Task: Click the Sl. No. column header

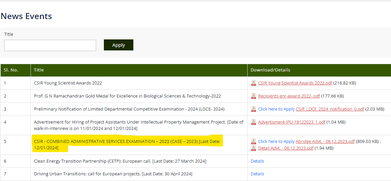Action: point(15,70)
